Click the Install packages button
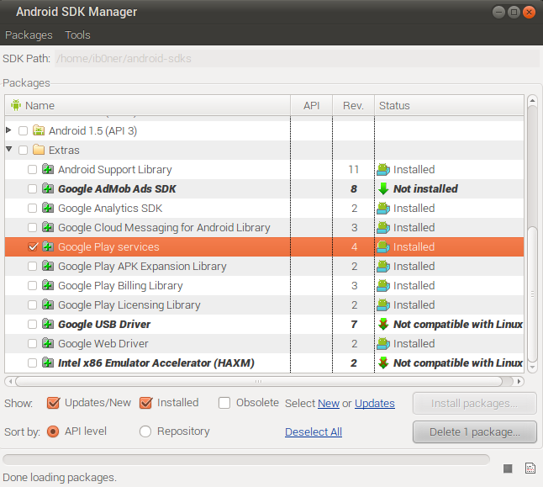The height and width of the screenshot is (487, 543). tap(475, 404)
